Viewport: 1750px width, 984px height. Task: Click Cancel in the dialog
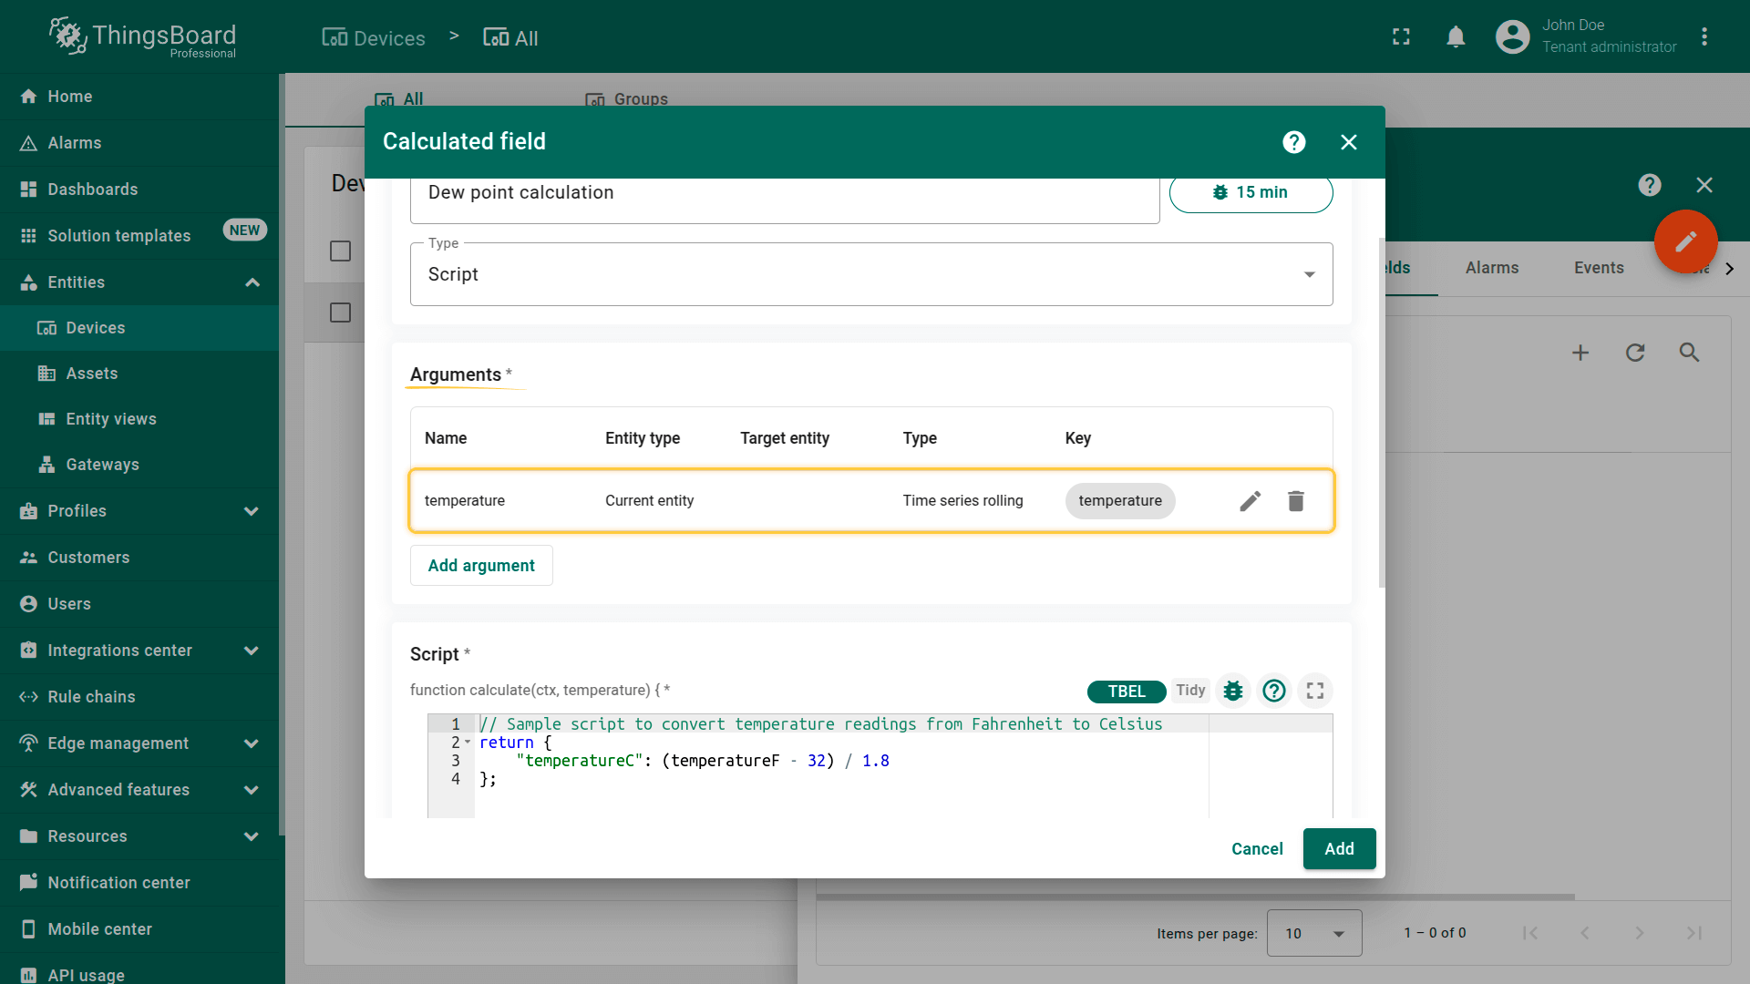coord(1256,849)
